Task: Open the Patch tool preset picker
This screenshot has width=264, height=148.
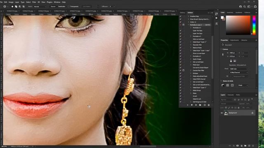Action: coord(5,7)
